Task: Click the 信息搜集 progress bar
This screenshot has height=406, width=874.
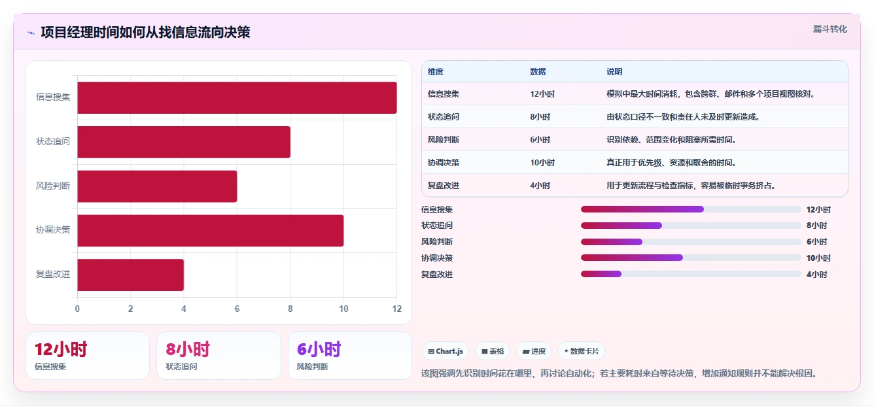Action: [691, 209]
